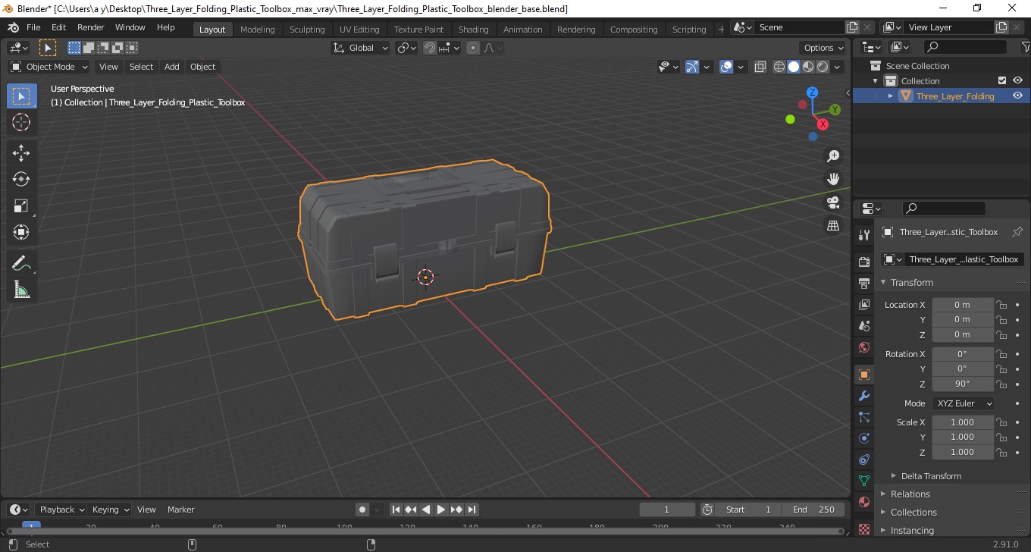
Task: Open the Playback dropdown
Action: click(62, 510)
